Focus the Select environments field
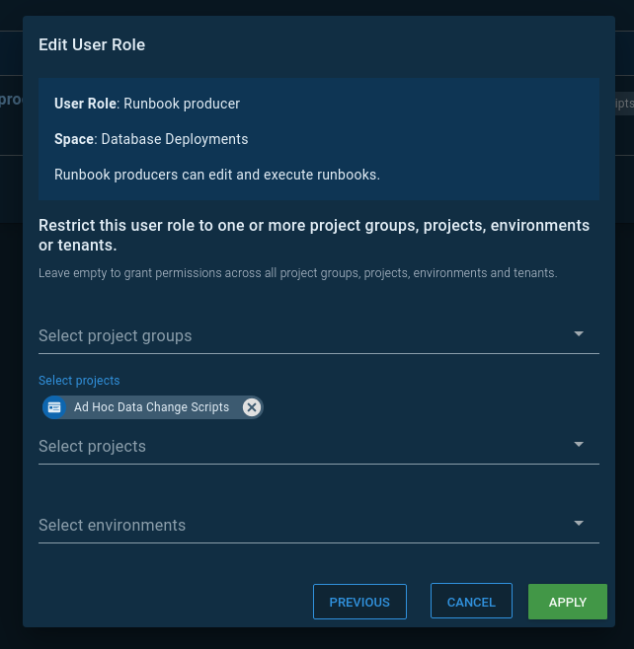This screenshot has width=634, height=649. point(296,526)
